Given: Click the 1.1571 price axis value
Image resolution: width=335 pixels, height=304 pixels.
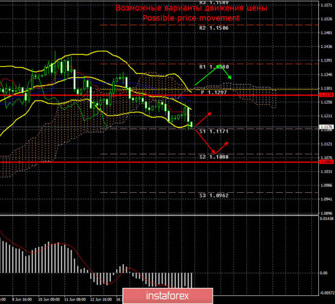Looking at the screenshot, I should [x=327, y=5].
